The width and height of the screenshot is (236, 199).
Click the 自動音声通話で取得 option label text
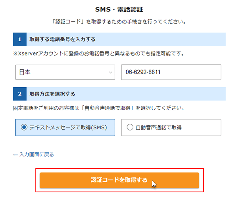click(159, 127)
